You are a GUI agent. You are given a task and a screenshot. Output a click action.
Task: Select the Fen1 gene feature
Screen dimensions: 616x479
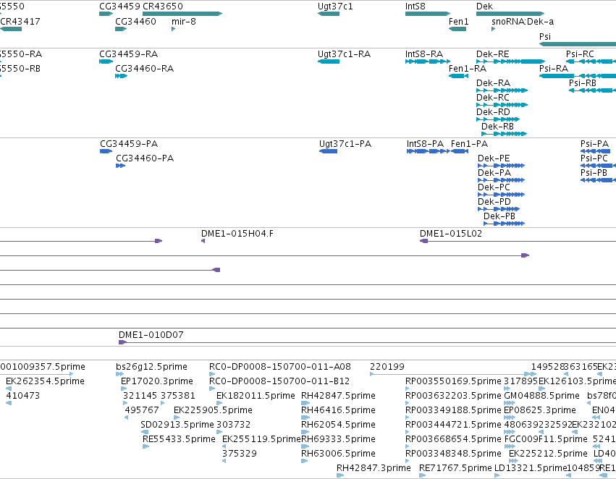[x=457, y=29]
